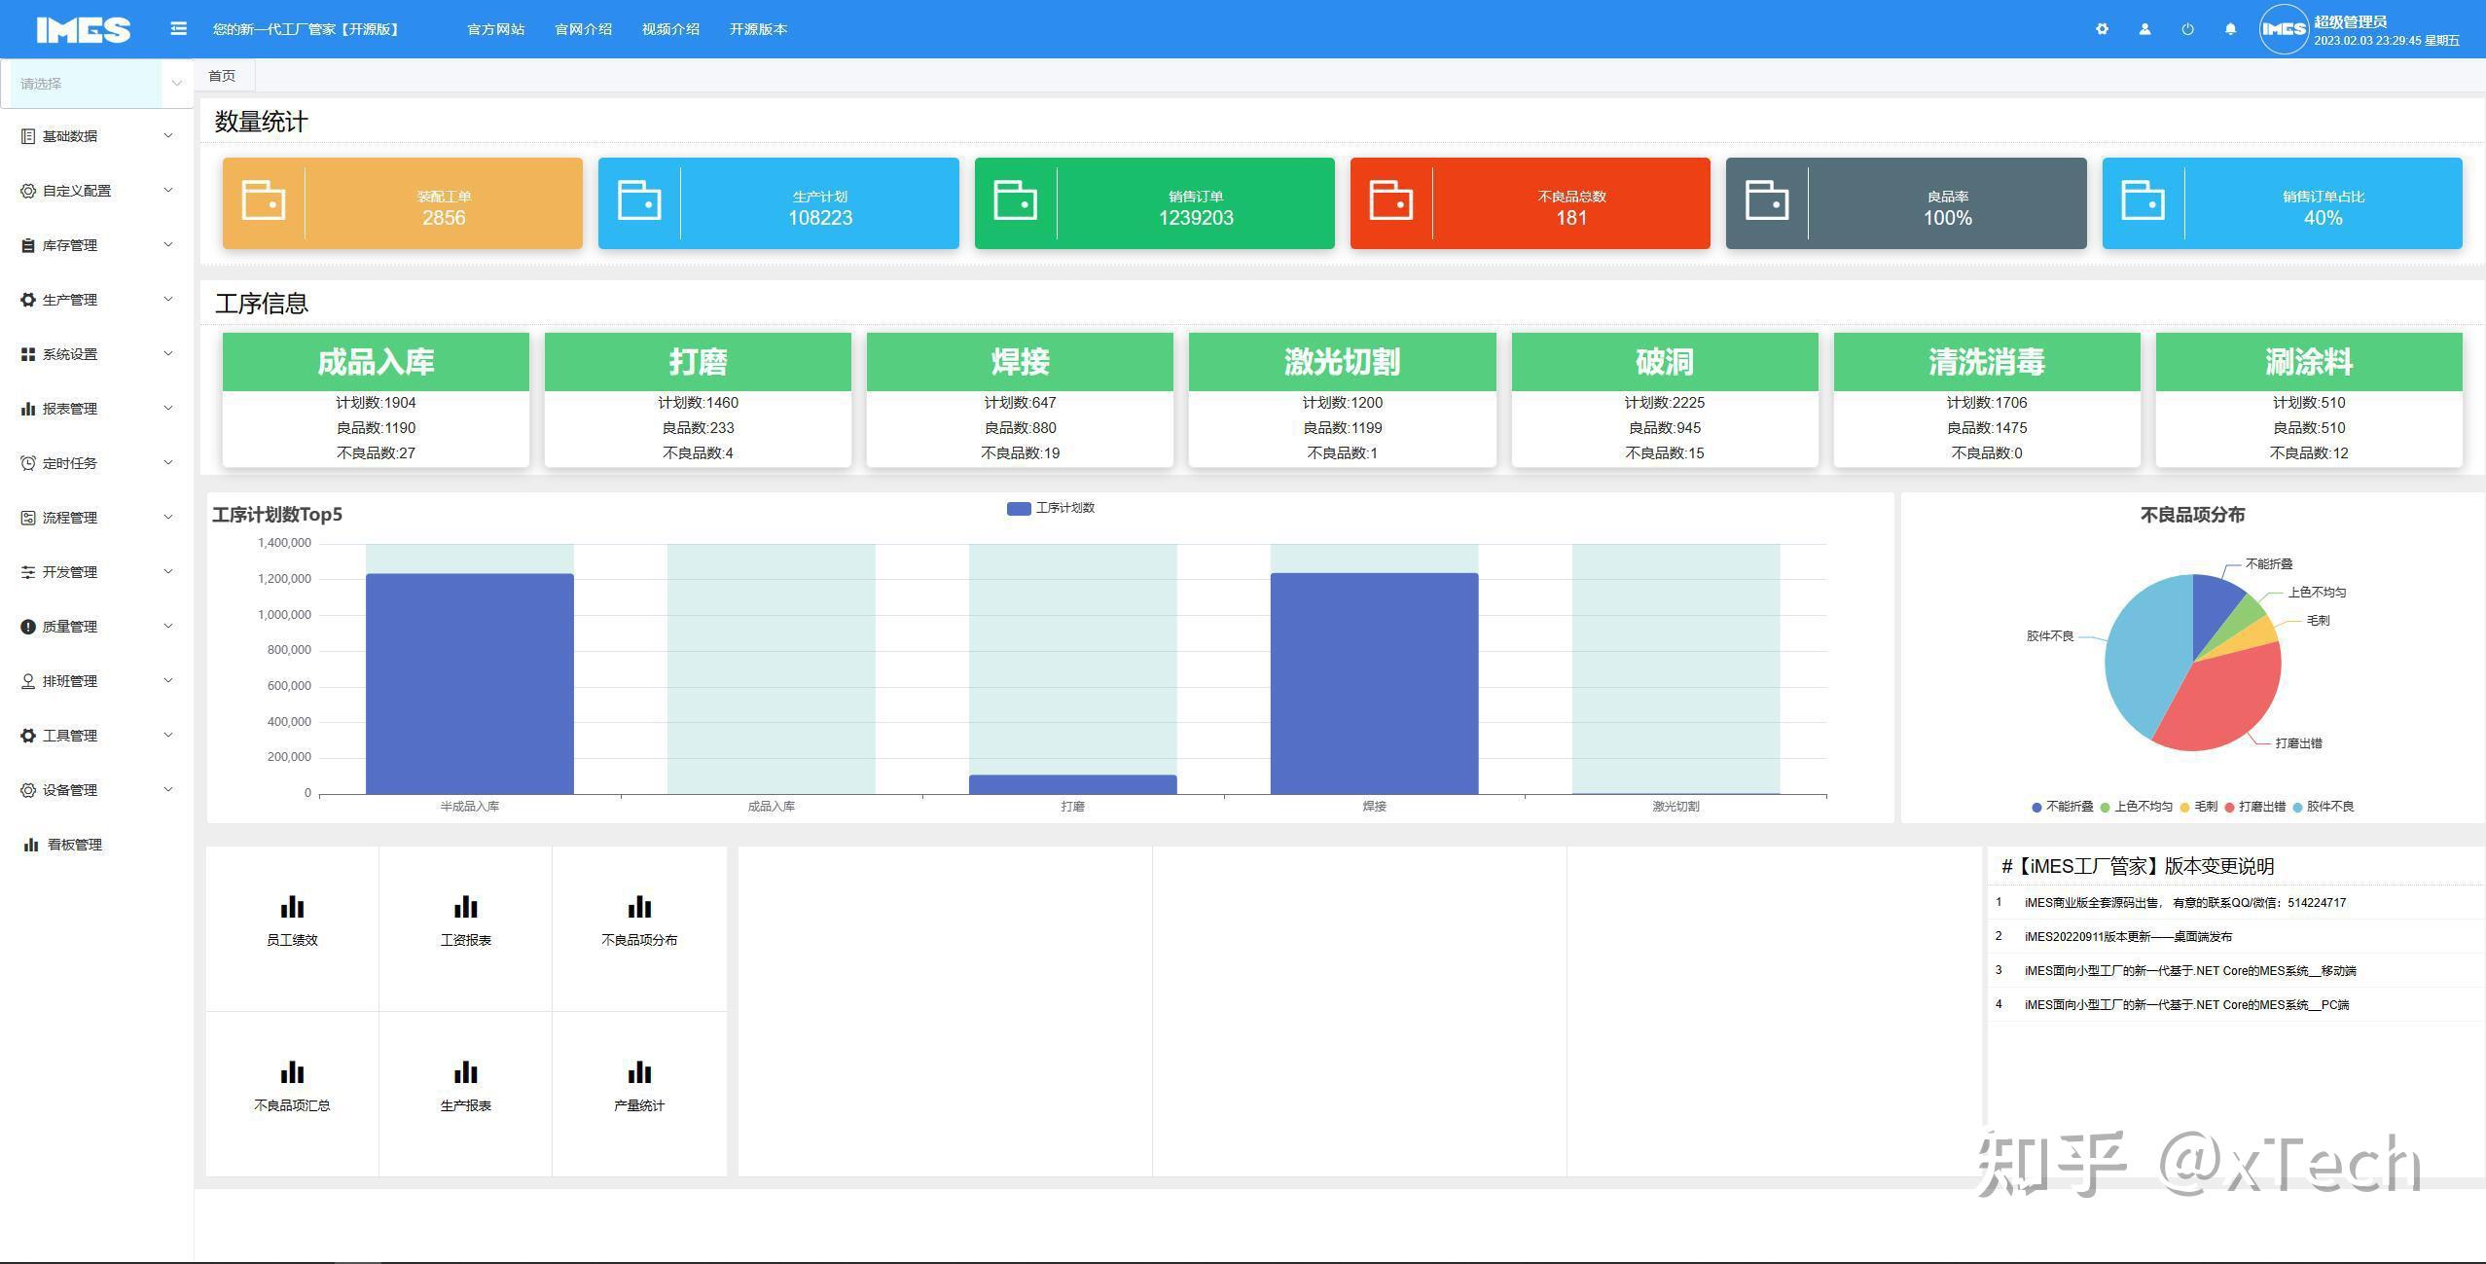Open the 请选择 dropdown in sidebar
Viewport: 2486px width, 1264px height.
(97, 84)
